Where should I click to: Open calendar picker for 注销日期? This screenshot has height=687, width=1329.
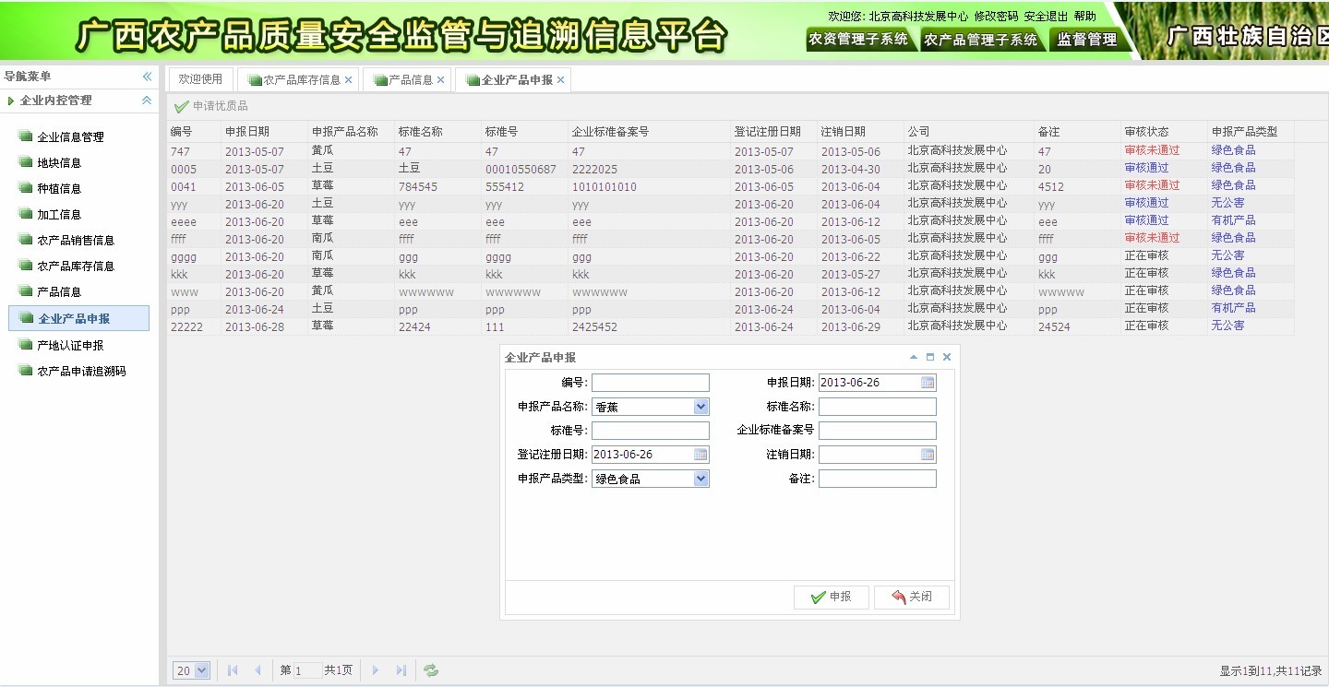[x=928, y=455]
